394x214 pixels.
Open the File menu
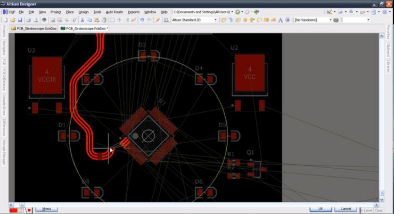[21, 12]
